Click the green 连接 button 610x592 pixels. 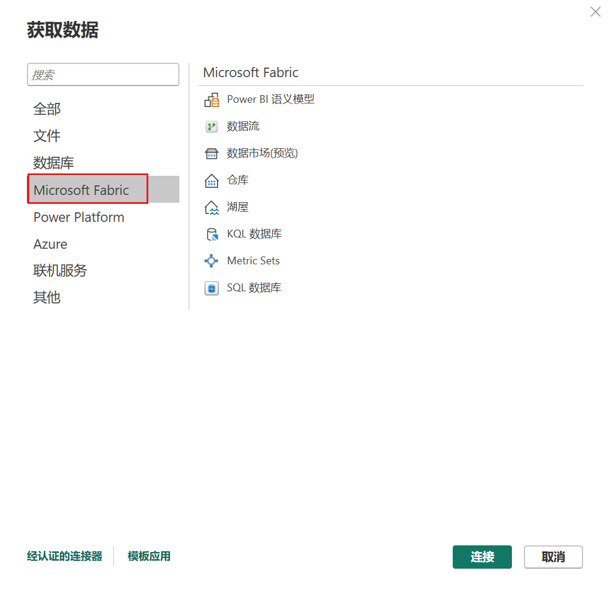pos(482,557)
